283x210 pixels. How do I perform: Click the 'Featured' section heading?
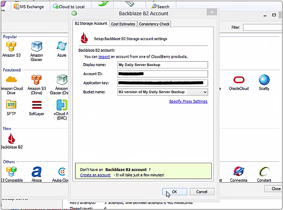click(12, 70)
